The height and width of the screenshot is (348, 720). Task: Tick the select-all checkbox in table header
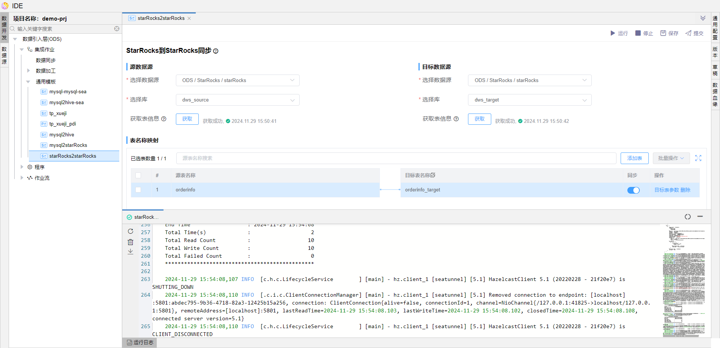(138, 175)
